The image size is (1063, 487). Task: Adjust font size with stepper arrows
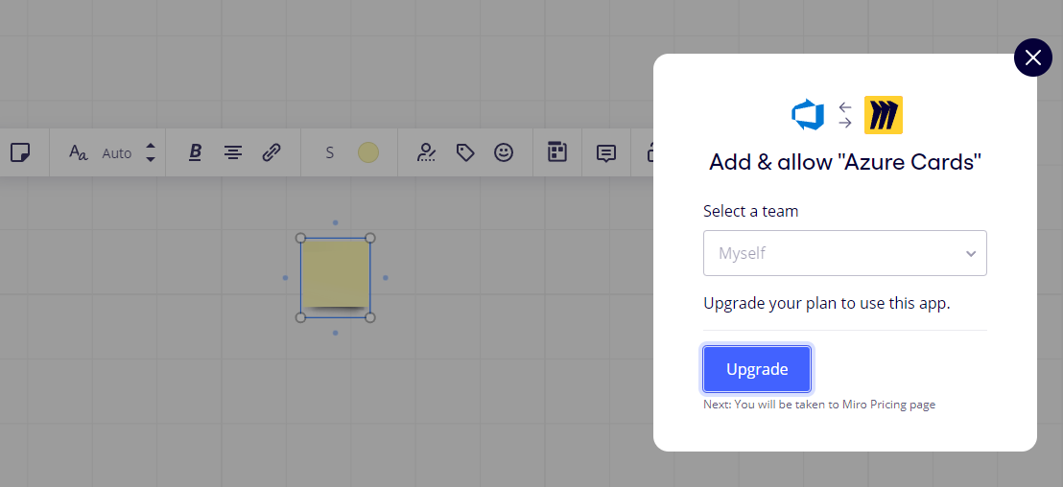[151, 152]
